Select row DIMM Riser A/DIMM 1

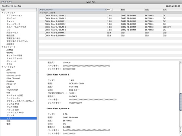pyautogui.click(x=110, y=16)
